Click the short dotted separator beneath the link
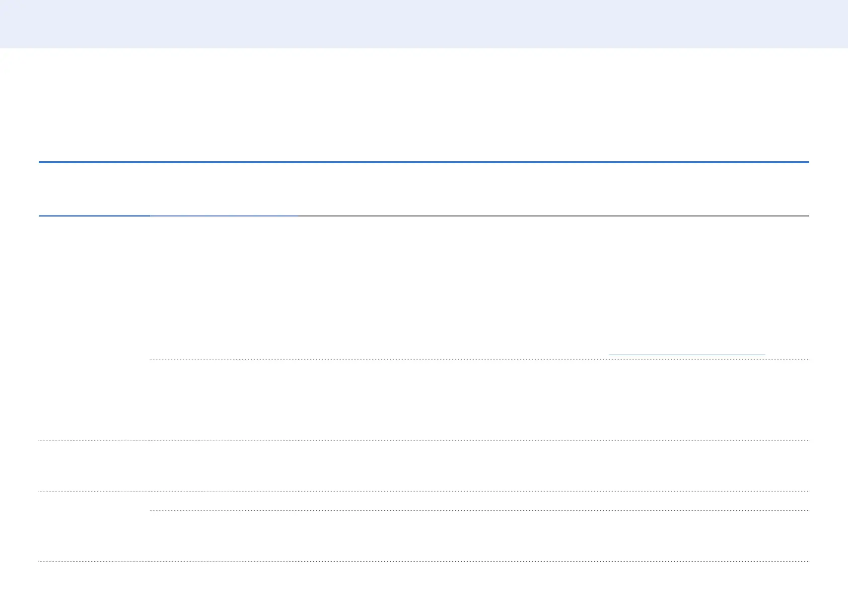This screenshot has height=600, width=848. (479, 359)
